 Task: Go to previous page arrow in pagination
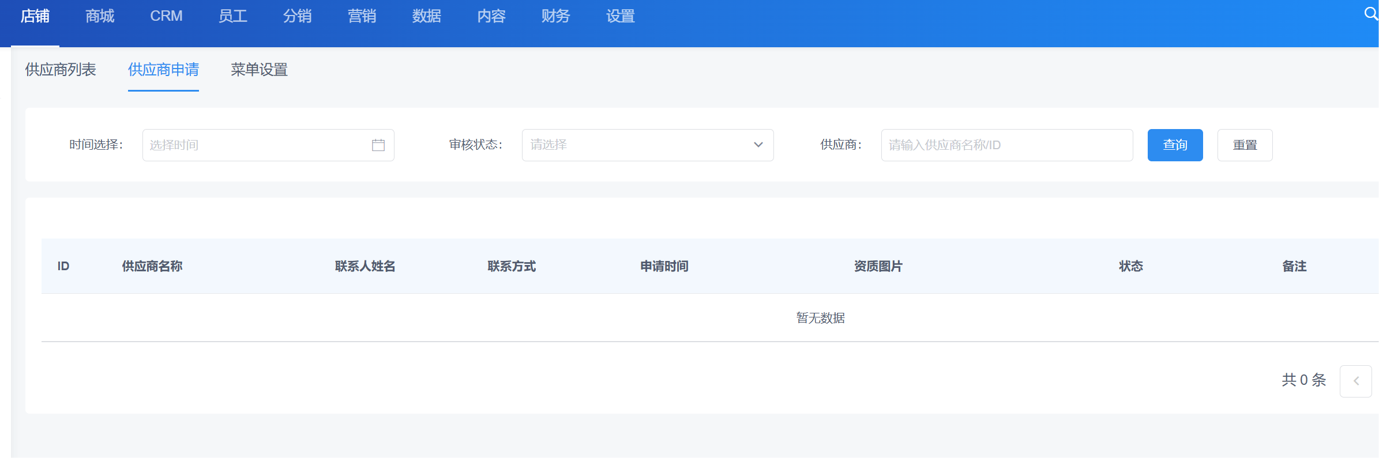(1356, 381)
